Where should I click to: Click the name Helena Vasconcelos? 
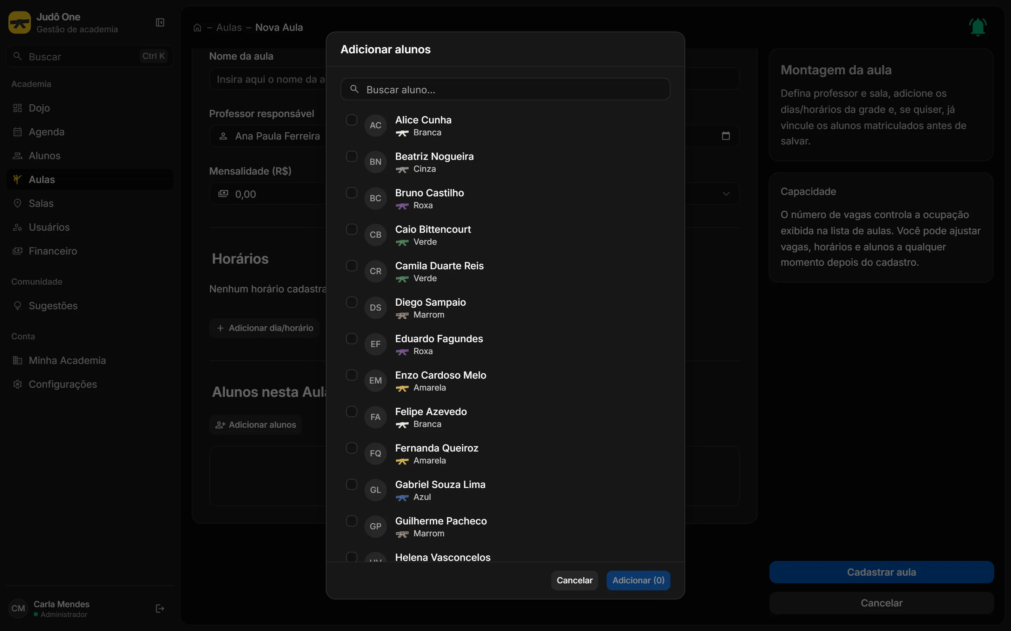(443, 557)
